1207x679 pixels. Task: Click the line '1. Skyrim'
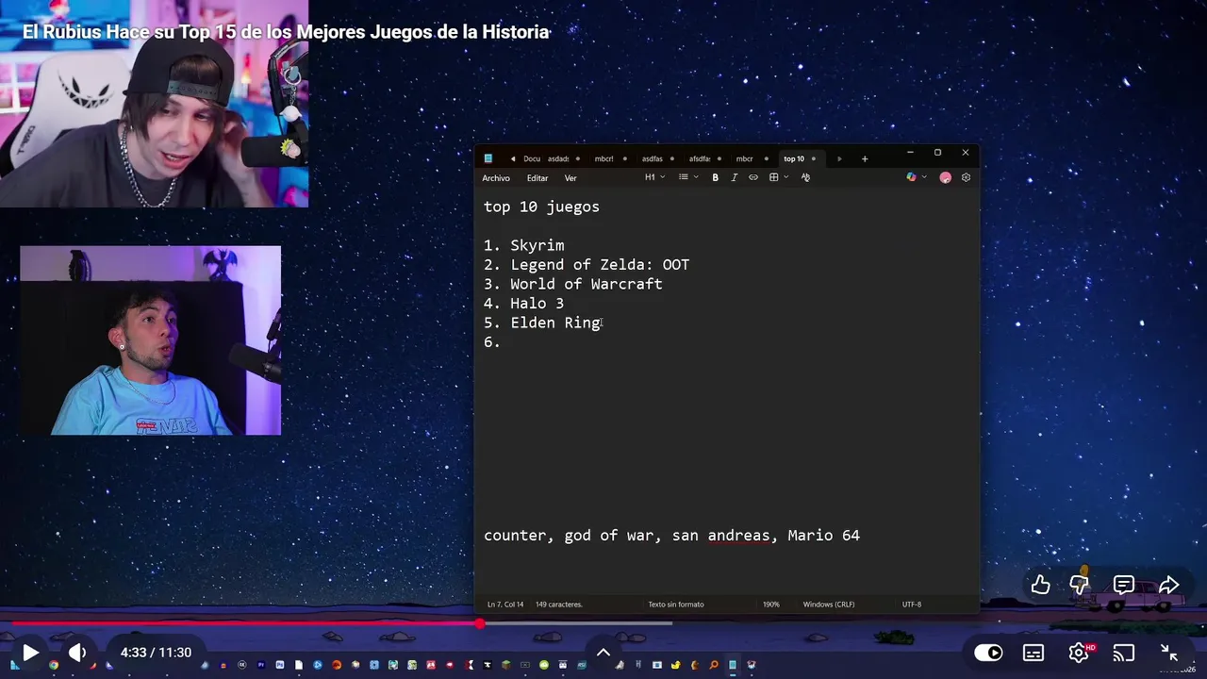[524, 245]
